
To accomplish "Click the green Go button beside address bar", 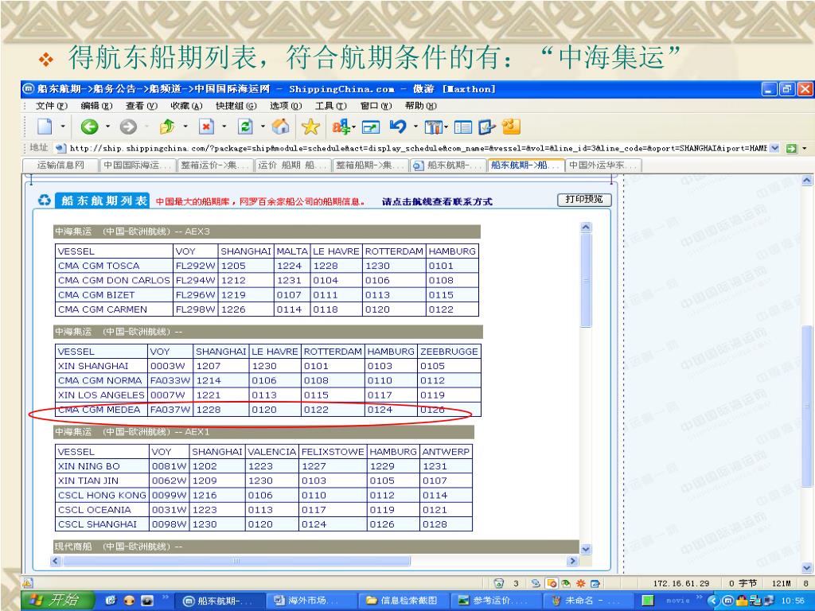I will point(792,149).
